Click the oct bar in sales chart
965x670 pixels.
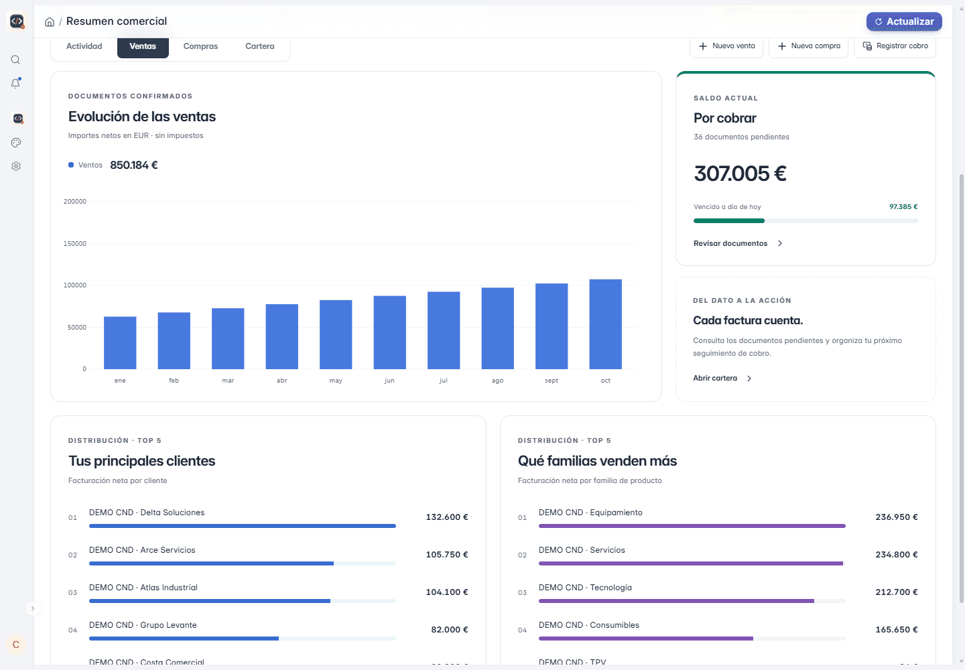(606, 324)
